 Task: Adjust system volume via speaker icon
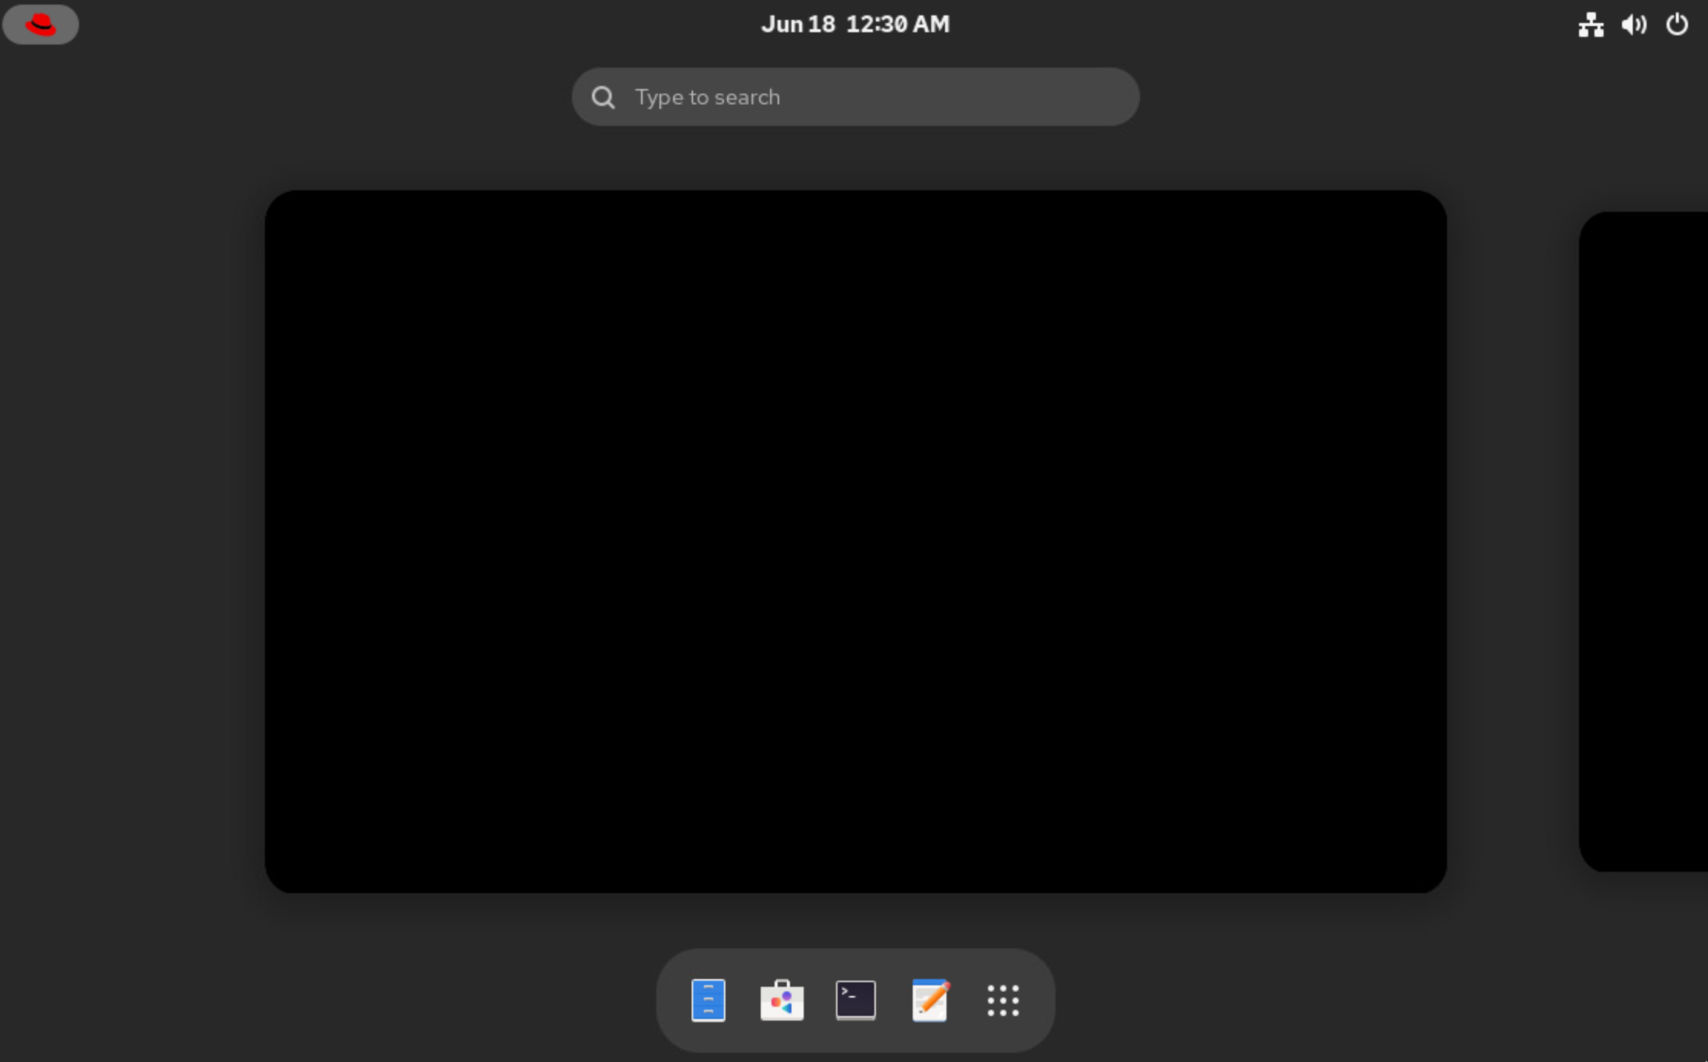pos(1634,23)
